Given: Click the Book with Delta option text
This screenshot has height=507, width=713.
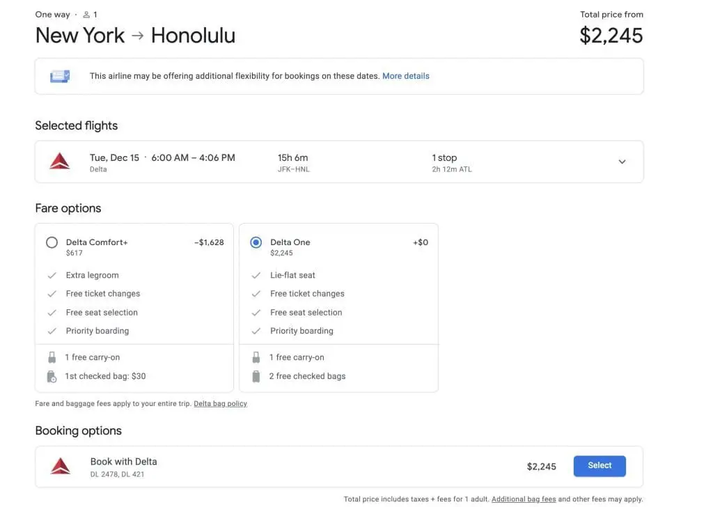Looking at the screenshot, I should pos(124,462).
